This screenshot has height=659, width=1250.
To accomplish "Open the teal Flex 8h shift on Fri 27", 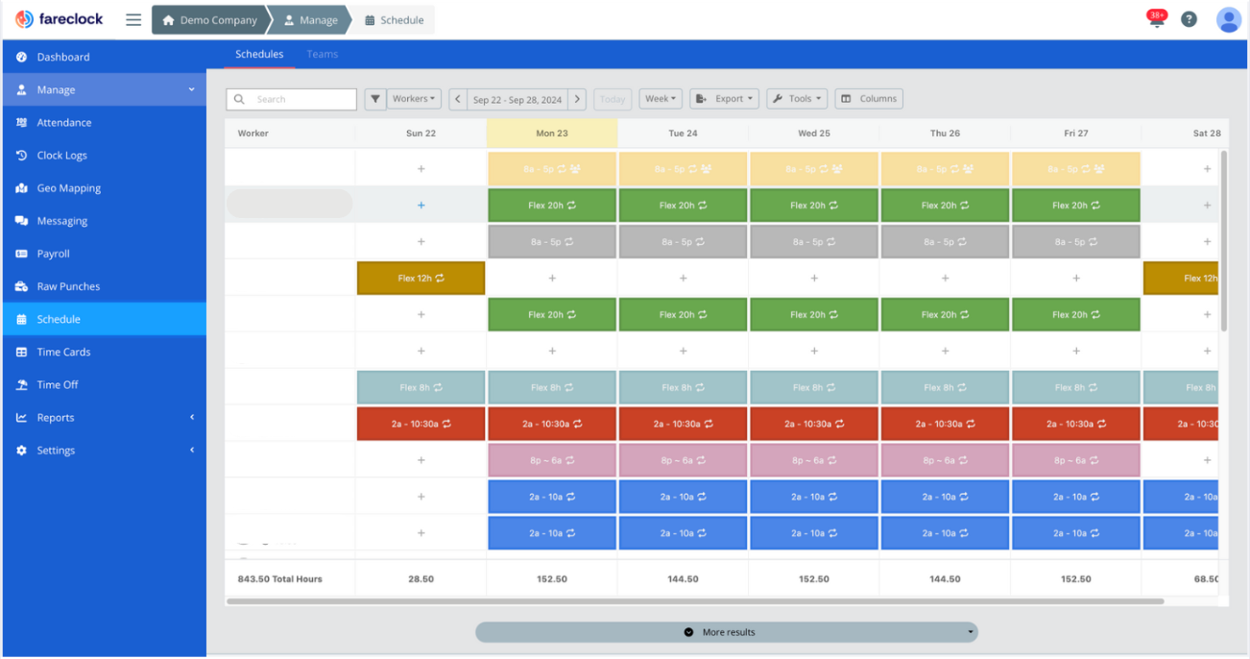I will pos(1076,388).
